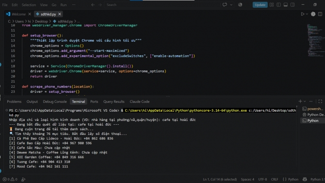The width and height of the screenshot is (325, 183).
Task: Expand the run options dropdown
Action: [307, 14]
